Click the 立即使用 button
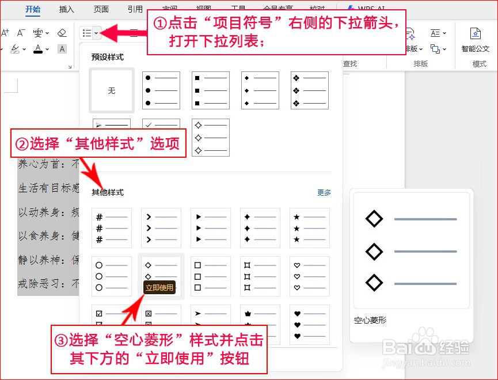 (x=160, y=288)
